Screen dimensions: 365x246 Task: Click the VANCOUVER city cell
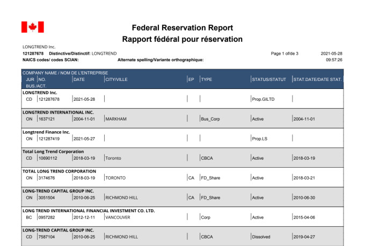(119, 217)
